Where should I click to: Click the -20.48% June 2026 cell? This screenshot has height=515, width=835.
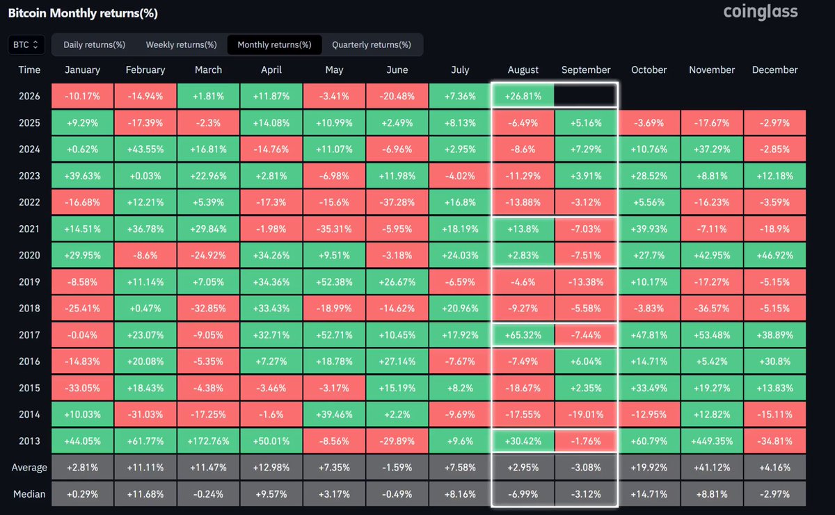[397, 96]
